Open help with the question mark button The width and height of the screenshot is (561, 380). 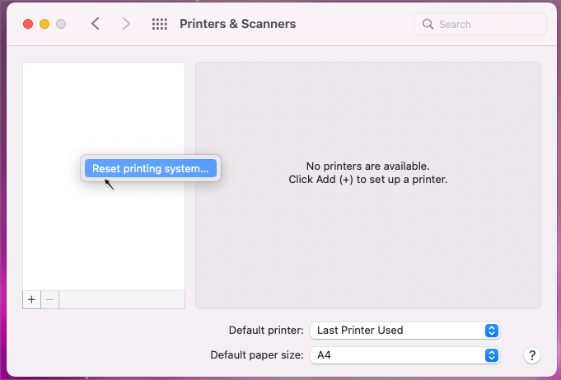(x=532, y=355)
